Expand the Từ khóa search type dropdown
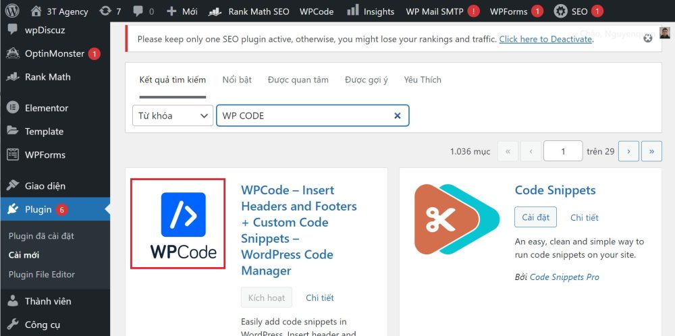 tap(173, 116)
